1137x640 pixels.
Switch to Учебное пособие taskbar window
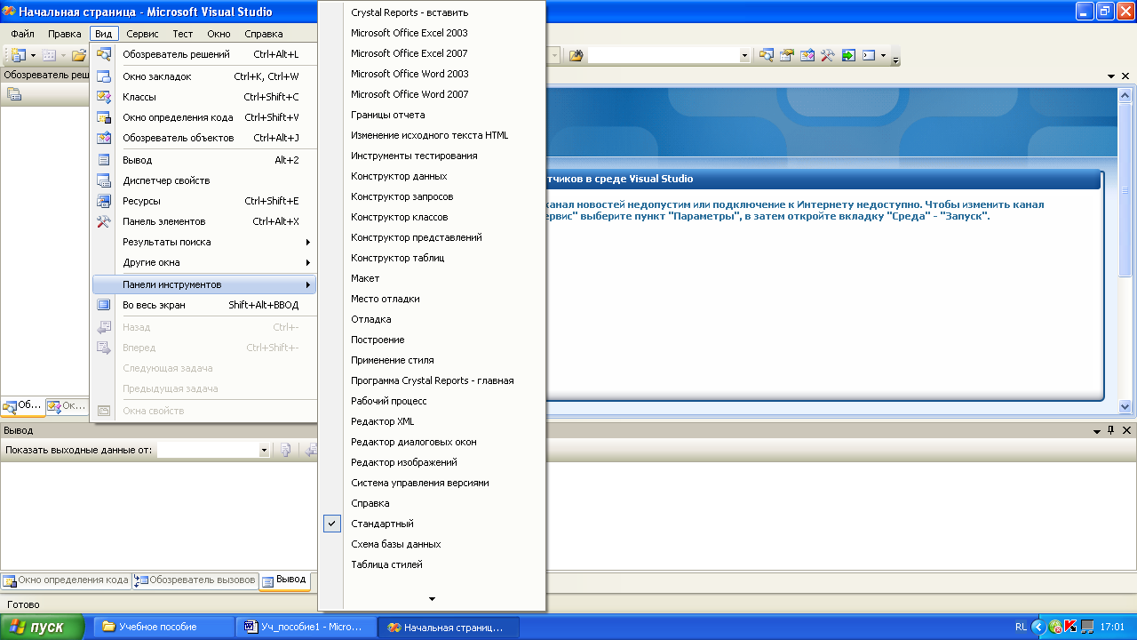(164, 627)
